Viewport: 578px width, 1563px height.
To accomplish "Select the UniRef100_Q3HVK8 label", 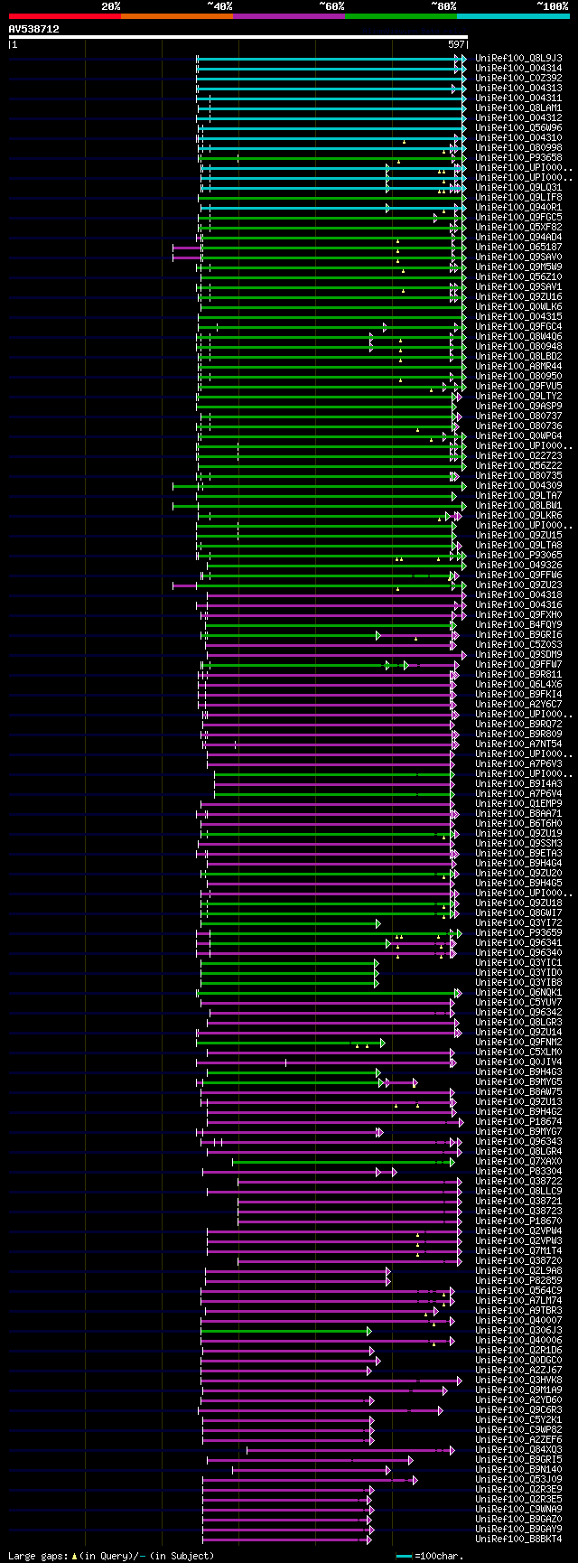I will [x=518, y=1380].
